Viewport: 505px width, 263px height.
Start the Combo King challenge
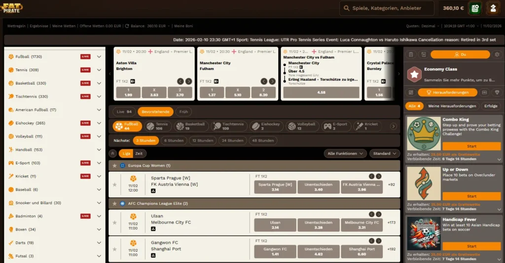[x=471, y=146]
